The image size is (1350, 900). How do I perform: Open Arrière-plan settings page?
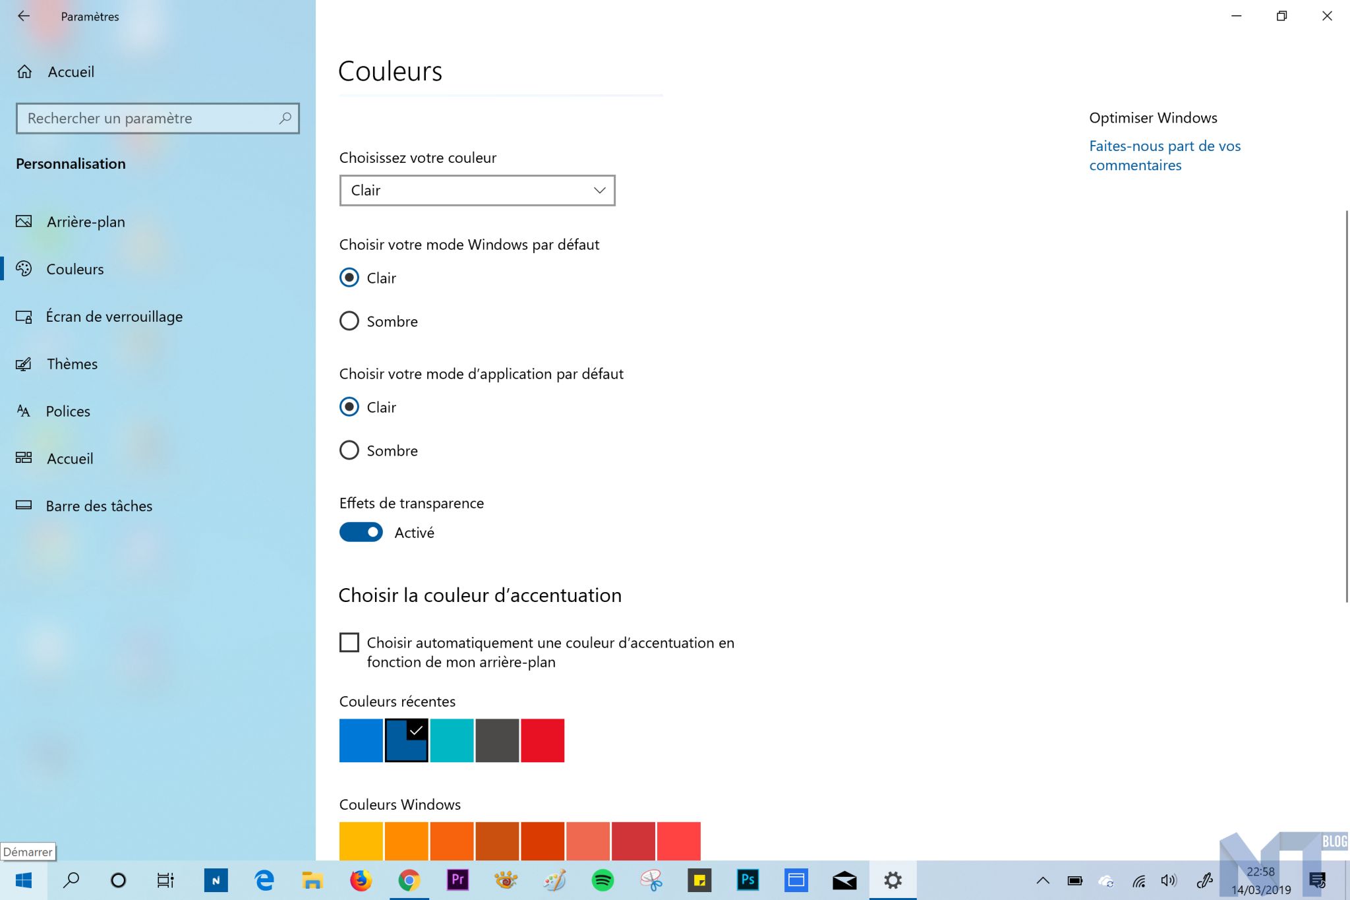86,222
